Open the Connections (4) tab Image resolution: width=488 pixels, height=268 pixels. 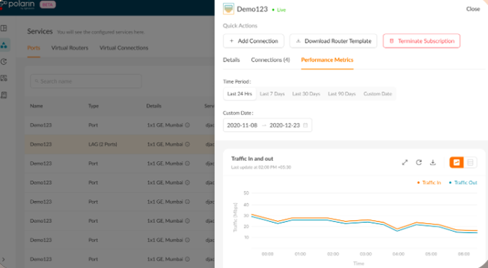click(270, 60)
